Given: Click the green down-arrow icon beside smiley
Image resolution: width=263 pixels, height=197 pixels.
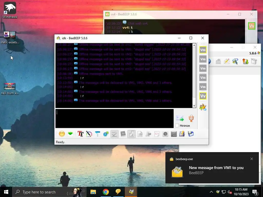Looking at the screenshot, I should coord(70,134).
